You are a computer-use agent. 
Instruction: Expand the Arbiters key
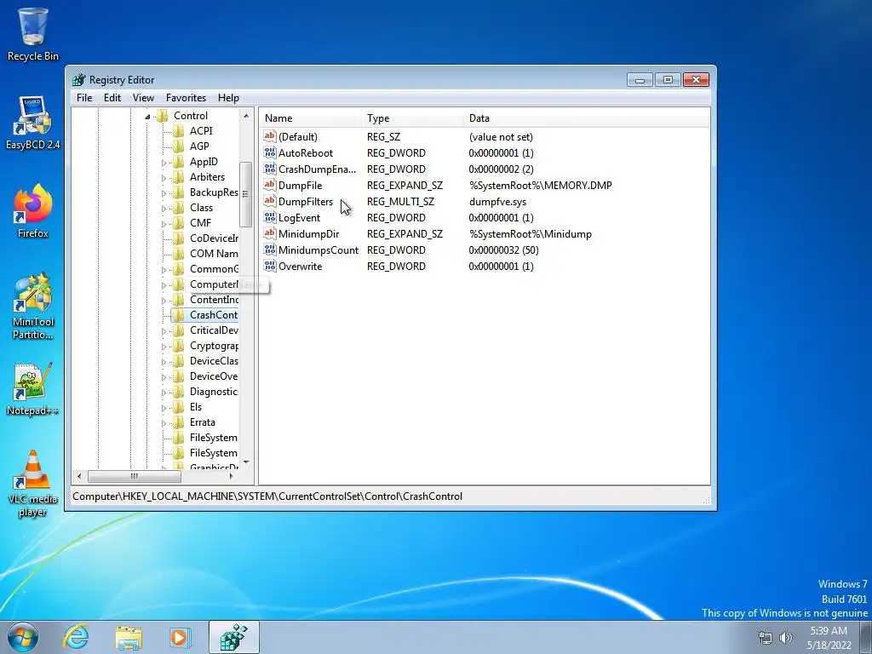pyautogui.click(x=163, y=178)
